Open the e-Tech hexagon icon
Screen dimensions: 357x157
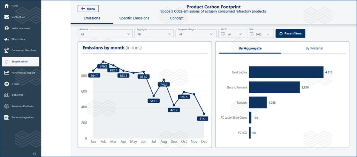click(x=7, y=84)
